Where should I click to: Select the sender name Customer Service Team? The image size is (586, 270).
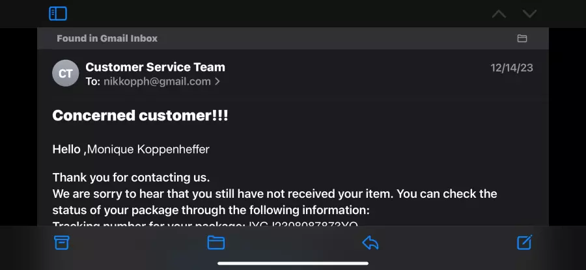click(x=156, y=67)
